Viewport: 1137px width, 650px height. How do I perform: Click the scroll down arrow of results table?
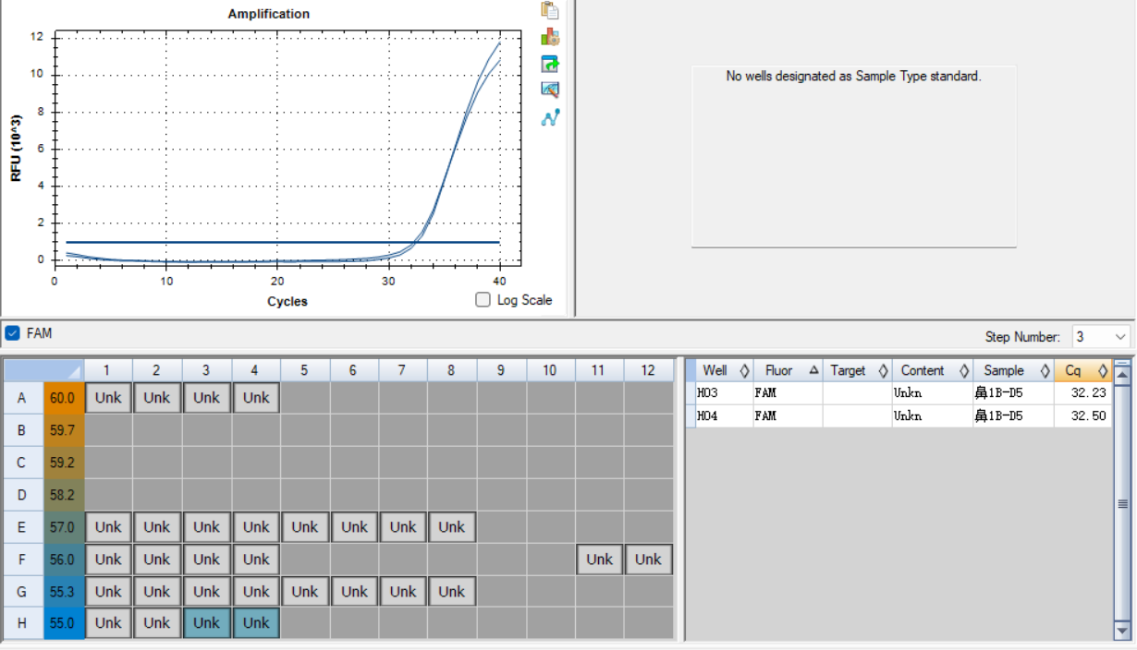pyautogui.click(x=1123, y=631)
